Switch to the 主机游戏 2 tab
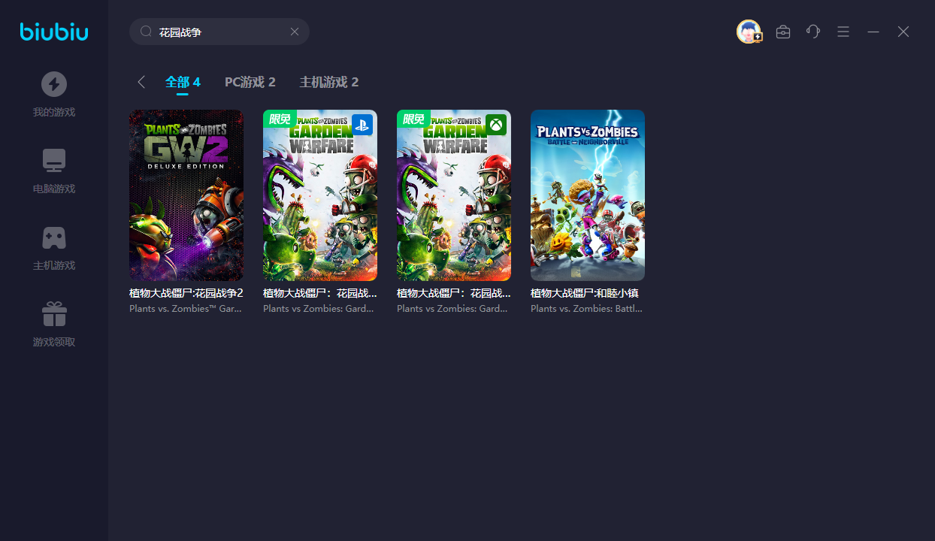935x541 pixels. tap(329, 82)
